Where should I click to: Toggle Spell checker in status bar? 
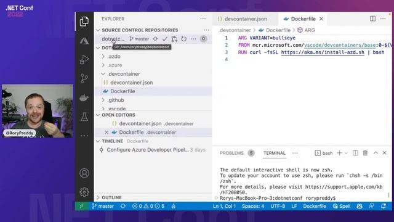[342, 206]
